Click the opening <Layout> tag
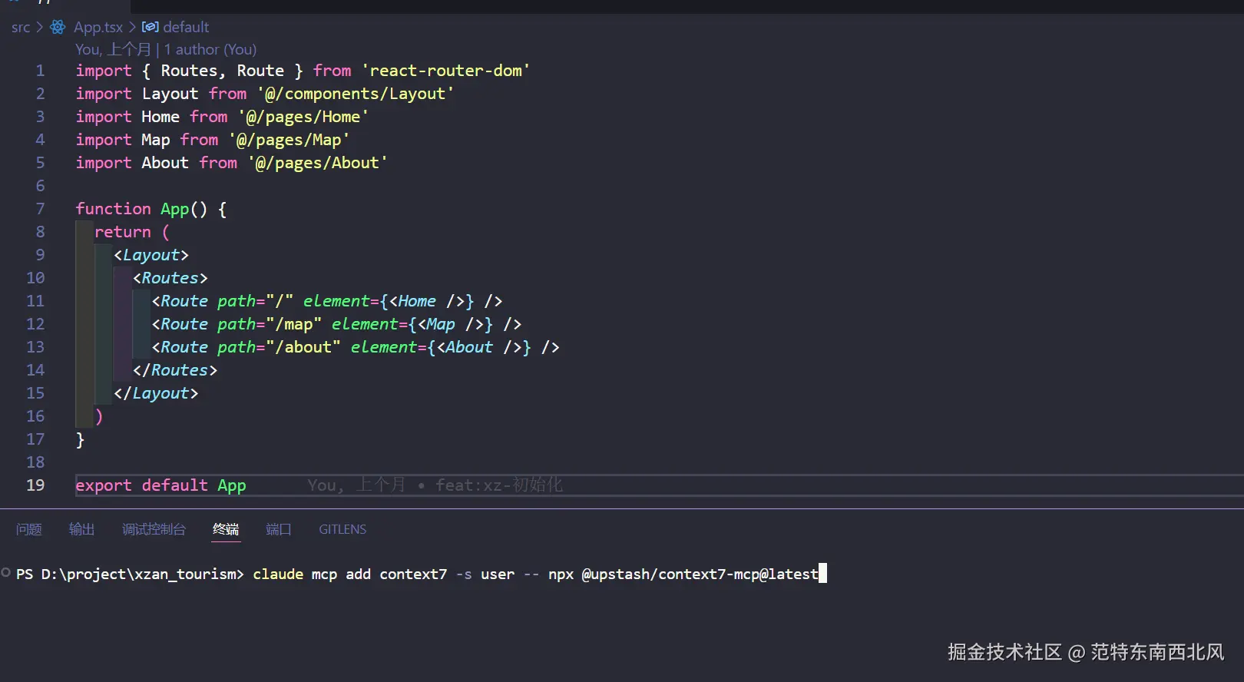 (151, 255)
